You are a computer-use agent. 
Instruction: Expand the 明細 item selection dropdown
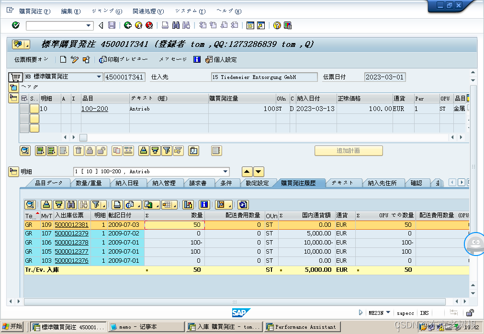click(x=225, y=172)
